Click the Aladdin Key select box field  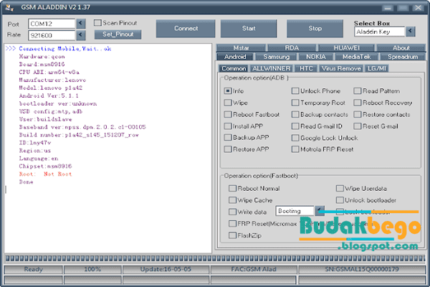379,32
